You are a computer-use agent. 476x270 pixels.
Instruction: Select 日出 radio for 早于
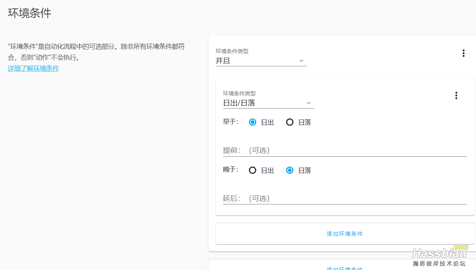click(x=253, y=122)
